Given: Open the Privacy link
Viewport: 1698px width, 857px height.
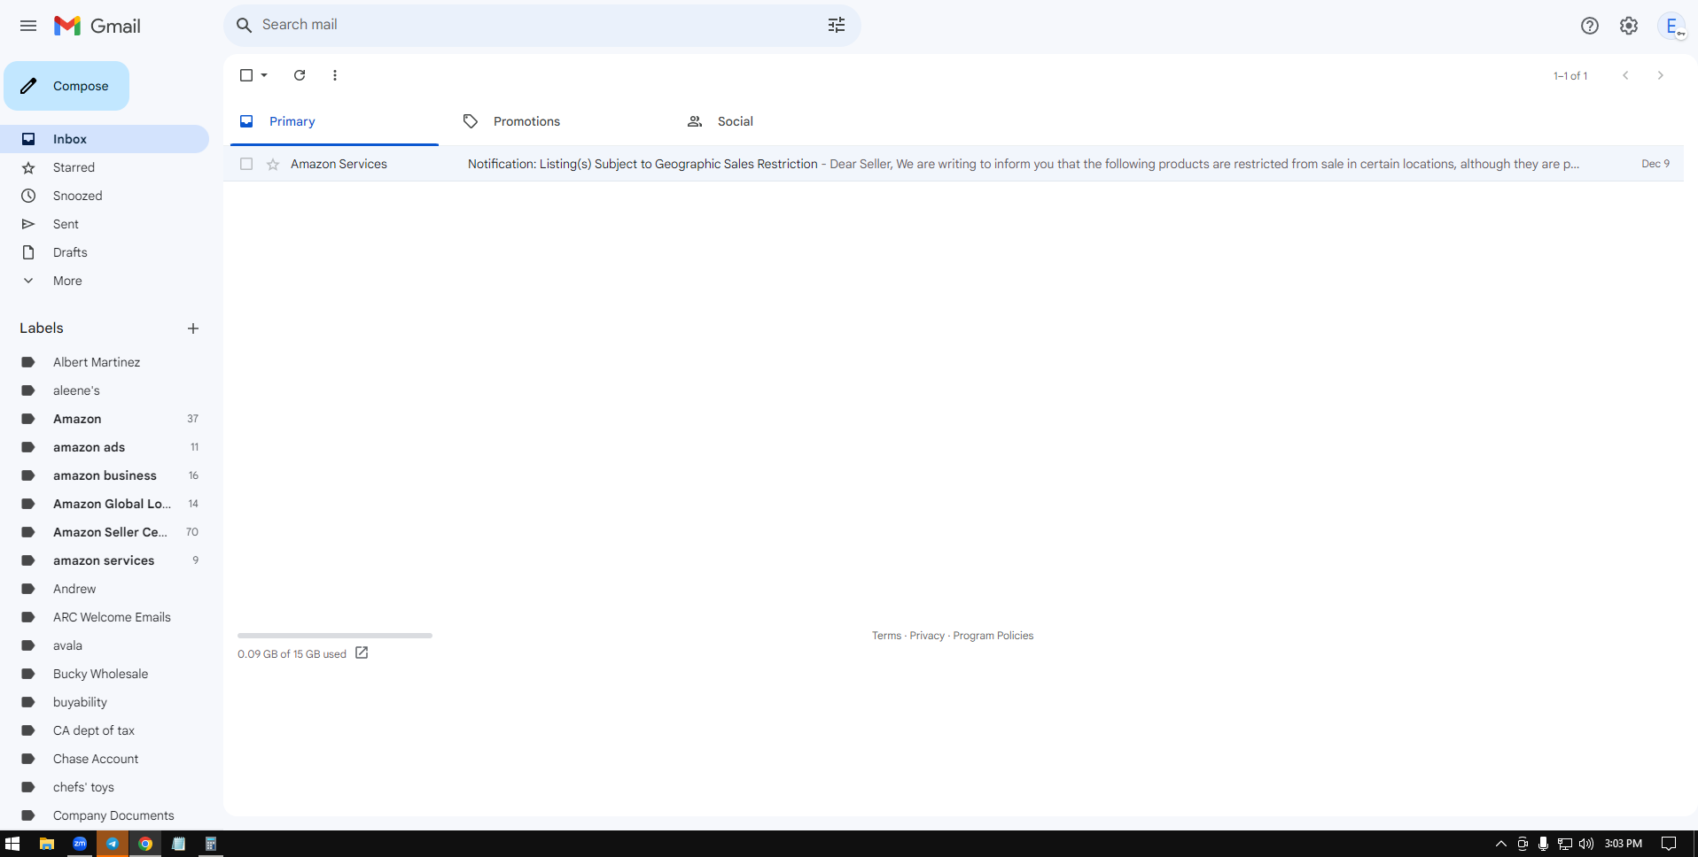Looking at the screenshot, I should coord(927,636).
